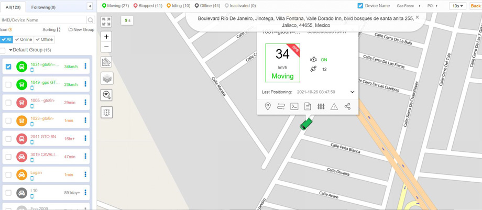This screenshot has width=482, height=210.
Task: Toggle the Device Name checkbox
Action: 360,6
